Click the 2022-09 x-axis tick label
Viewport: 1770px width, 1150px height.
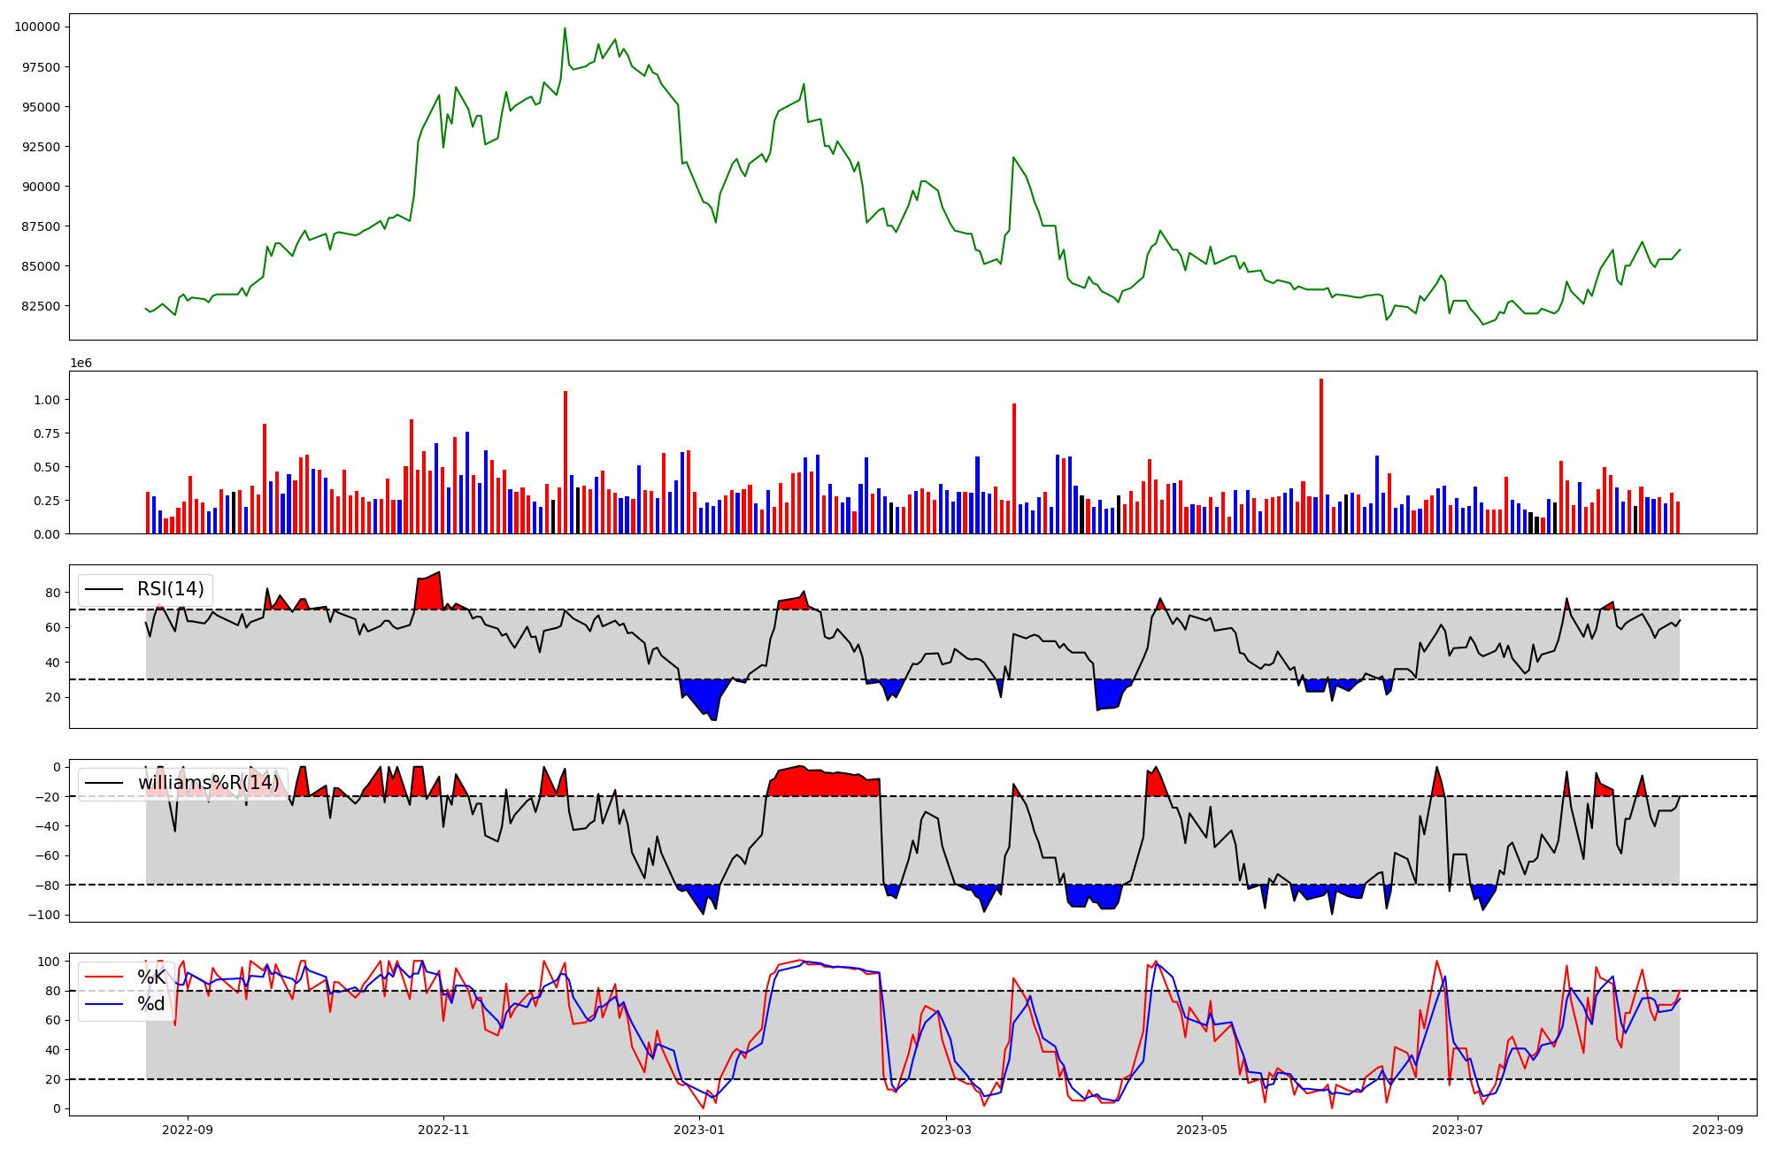click(x=188, y=1130)
